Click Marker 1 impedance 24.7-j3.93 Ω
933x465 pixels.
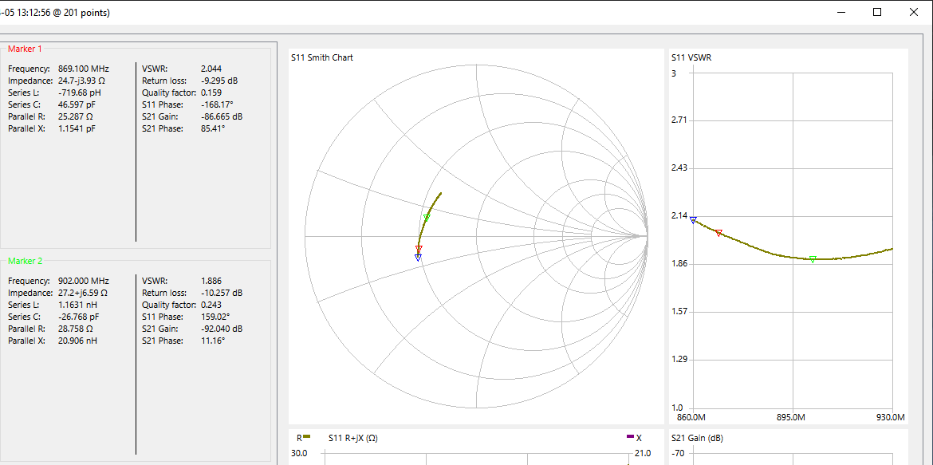(81, 81)
